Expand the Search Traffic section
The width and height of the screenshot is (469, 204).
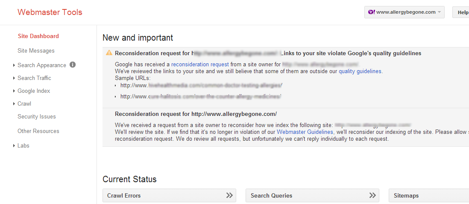tap(34, 78)
